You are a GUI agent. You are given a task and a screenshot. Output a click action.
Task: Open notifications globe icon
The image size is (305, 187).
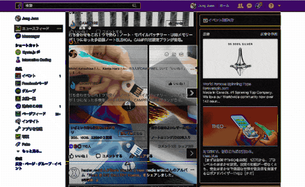pos(258,6)
